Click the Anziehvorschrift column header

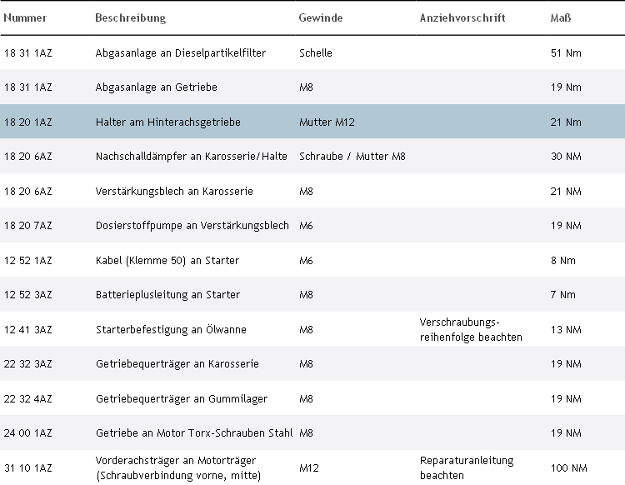(462, 18)
